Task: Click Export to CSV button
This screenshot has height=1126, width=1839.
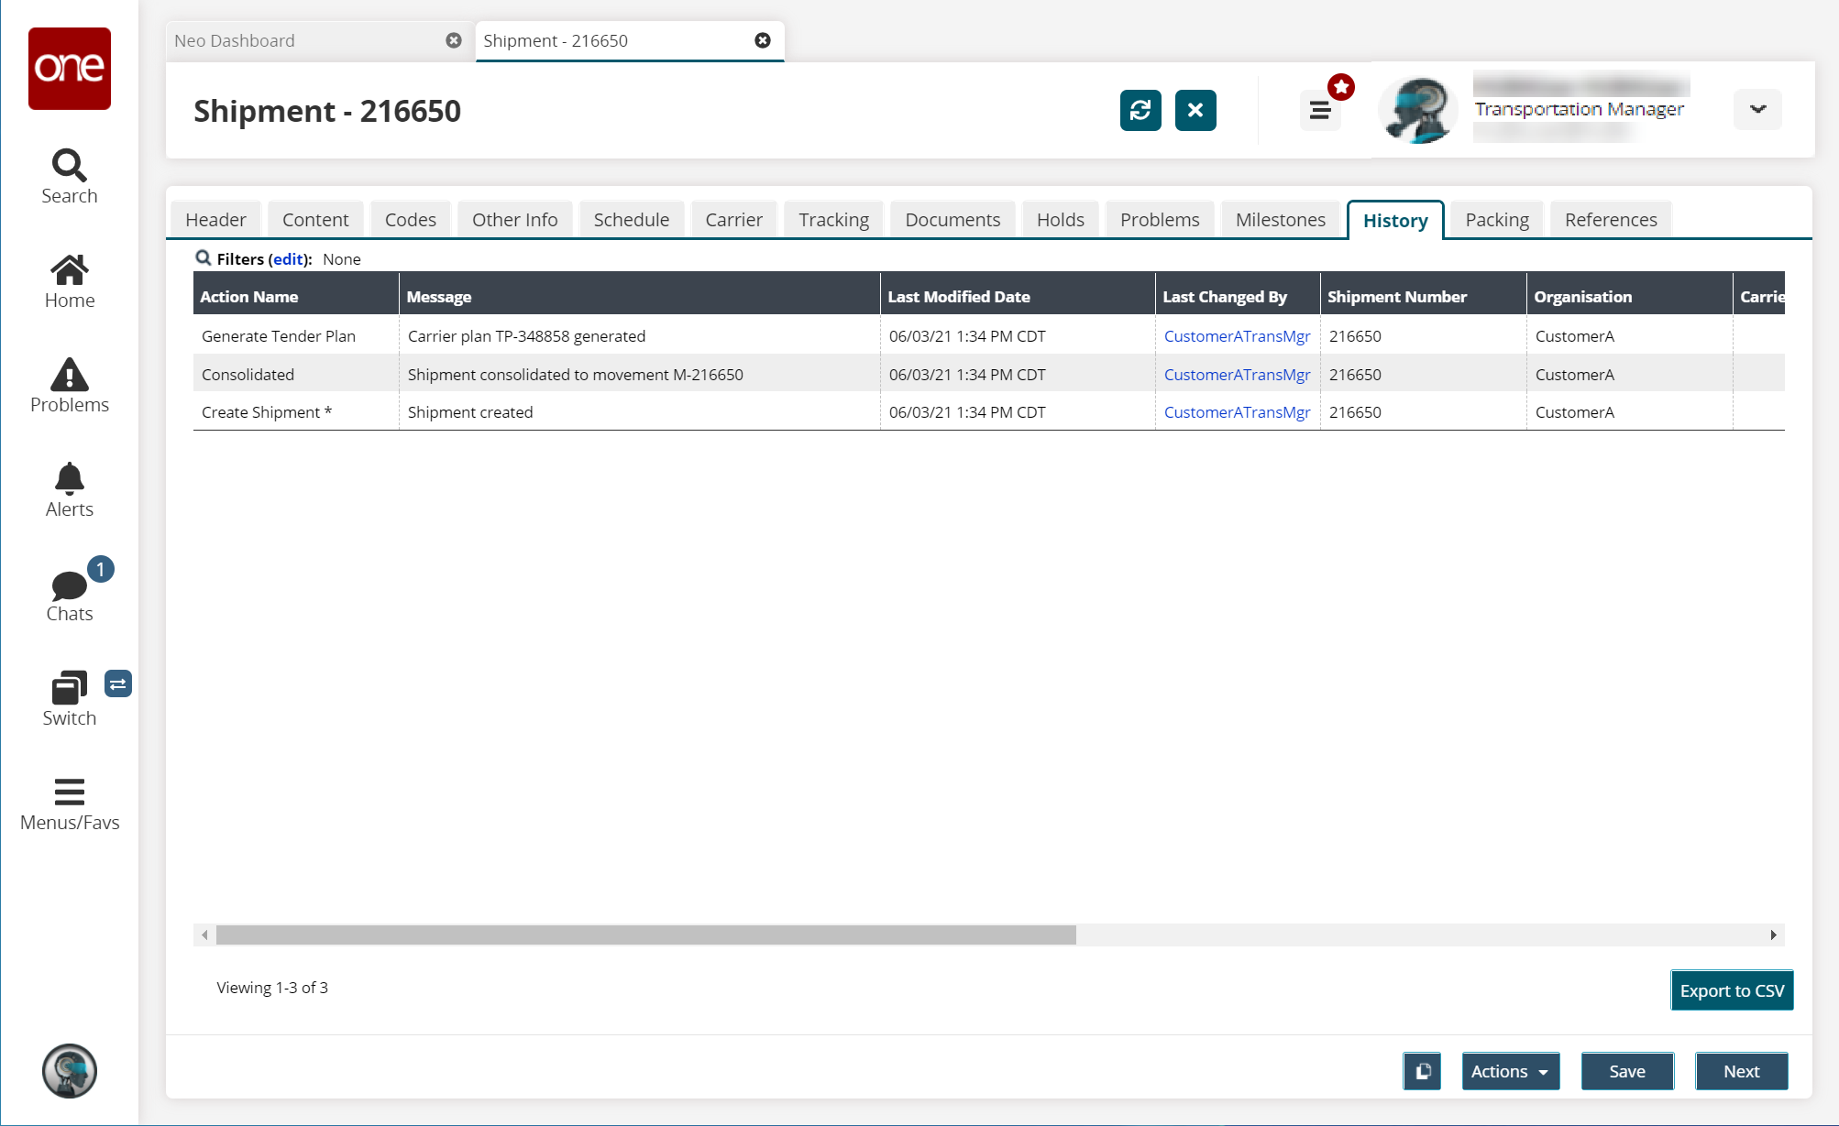Action: [1731, 990]
